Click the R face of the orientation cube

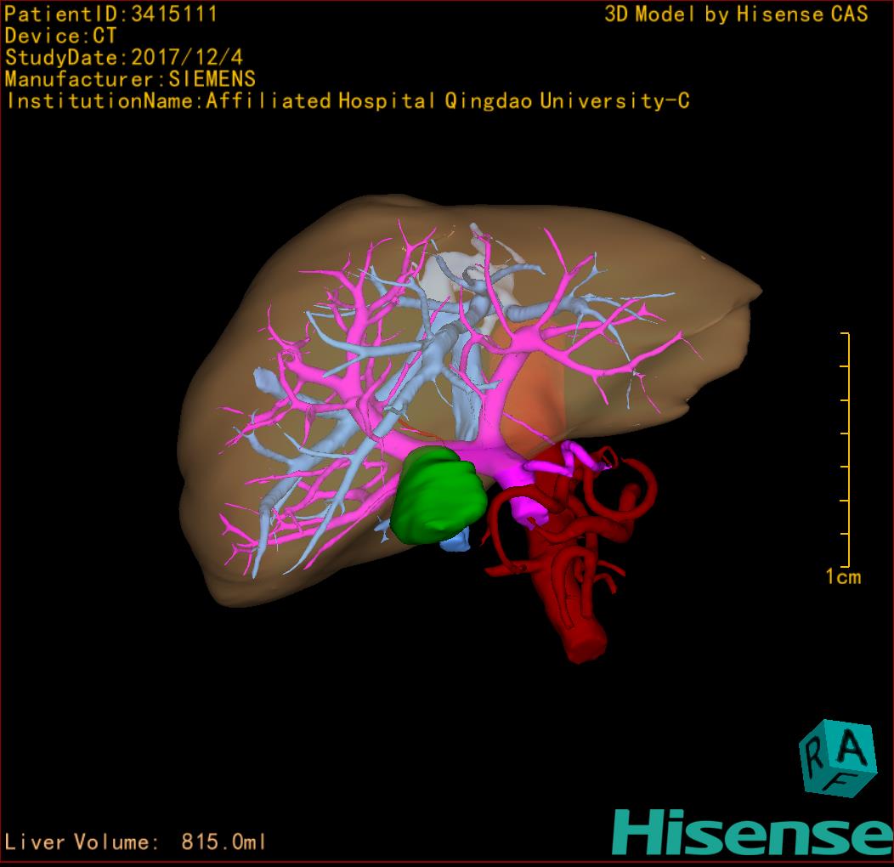click(814, 753)
